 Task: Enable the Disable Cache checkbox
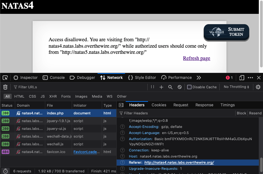pos(189,87)
